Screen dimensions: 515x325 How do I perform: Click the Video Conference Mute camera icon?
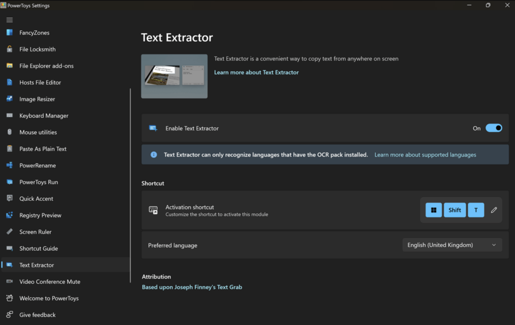(x=10, y=281)
